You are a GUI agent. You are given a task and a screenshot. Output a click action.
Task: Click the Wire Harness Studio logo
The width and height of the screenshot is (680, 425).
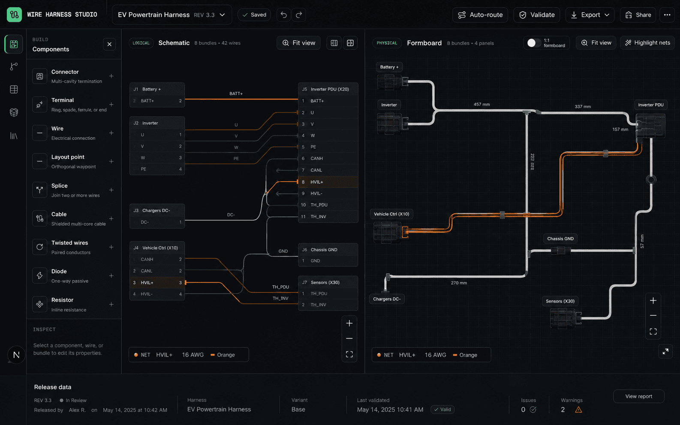point(14,15)
